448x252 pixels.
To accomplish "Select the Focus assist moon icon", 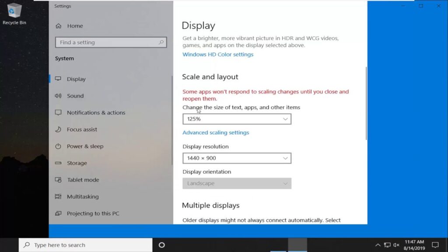I will pyautogui.click(x=58, y=129).
